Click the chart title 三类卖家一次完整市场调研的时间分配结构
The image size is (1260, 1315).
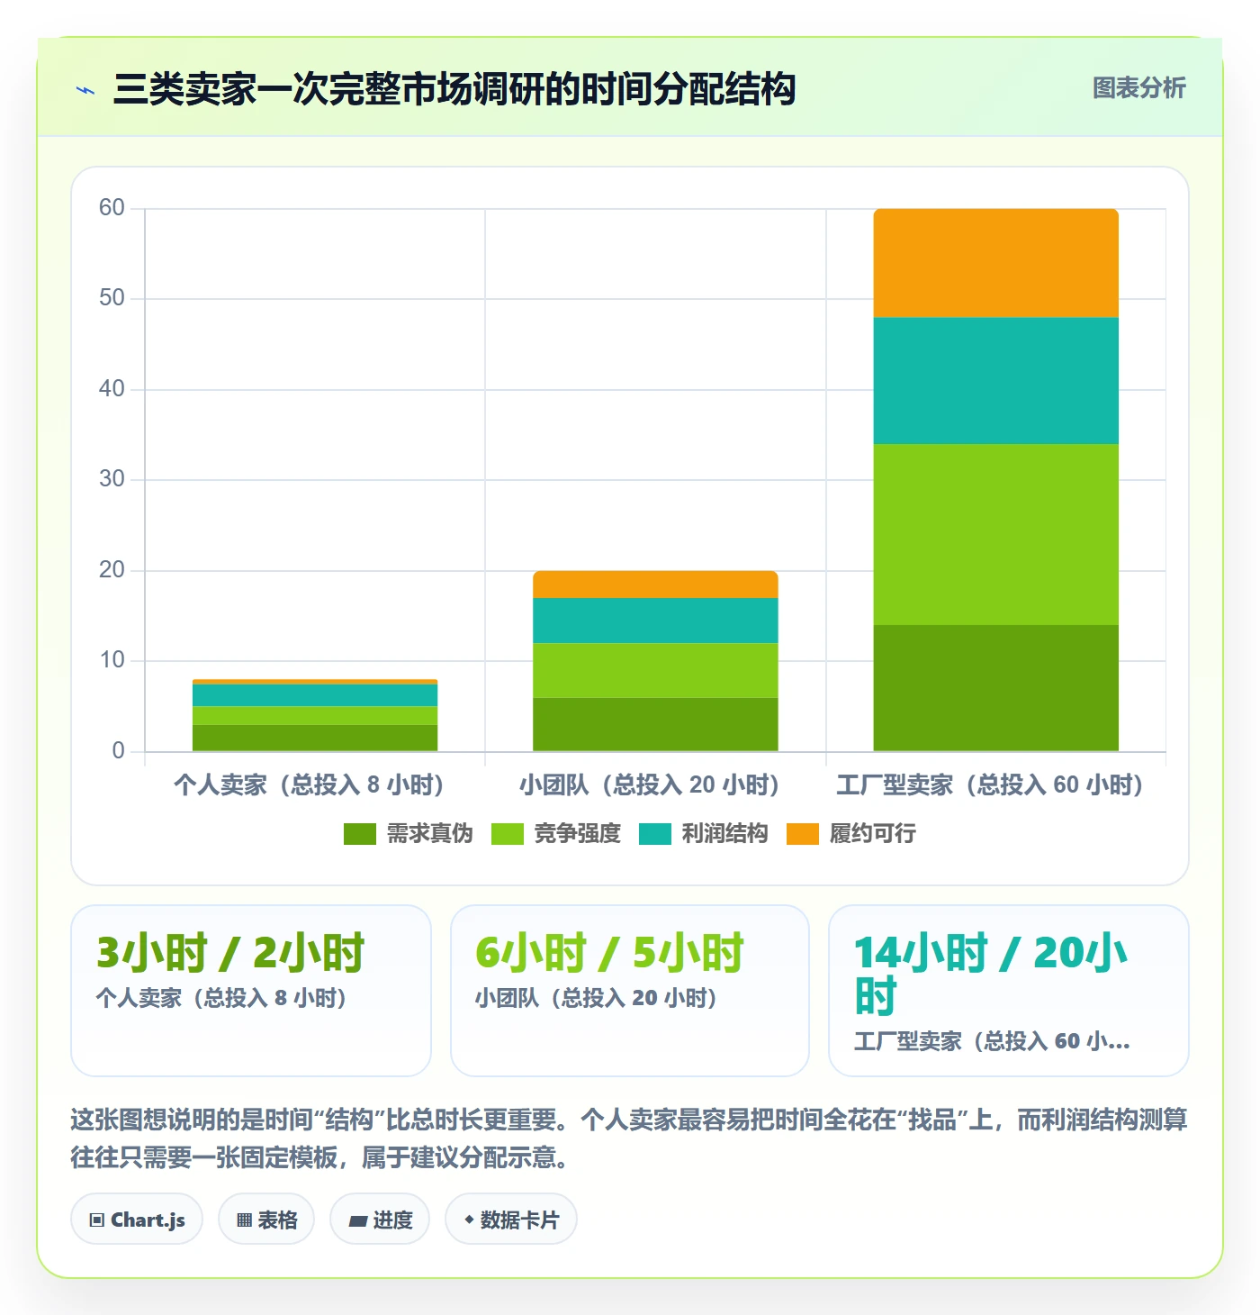point(454,89)
